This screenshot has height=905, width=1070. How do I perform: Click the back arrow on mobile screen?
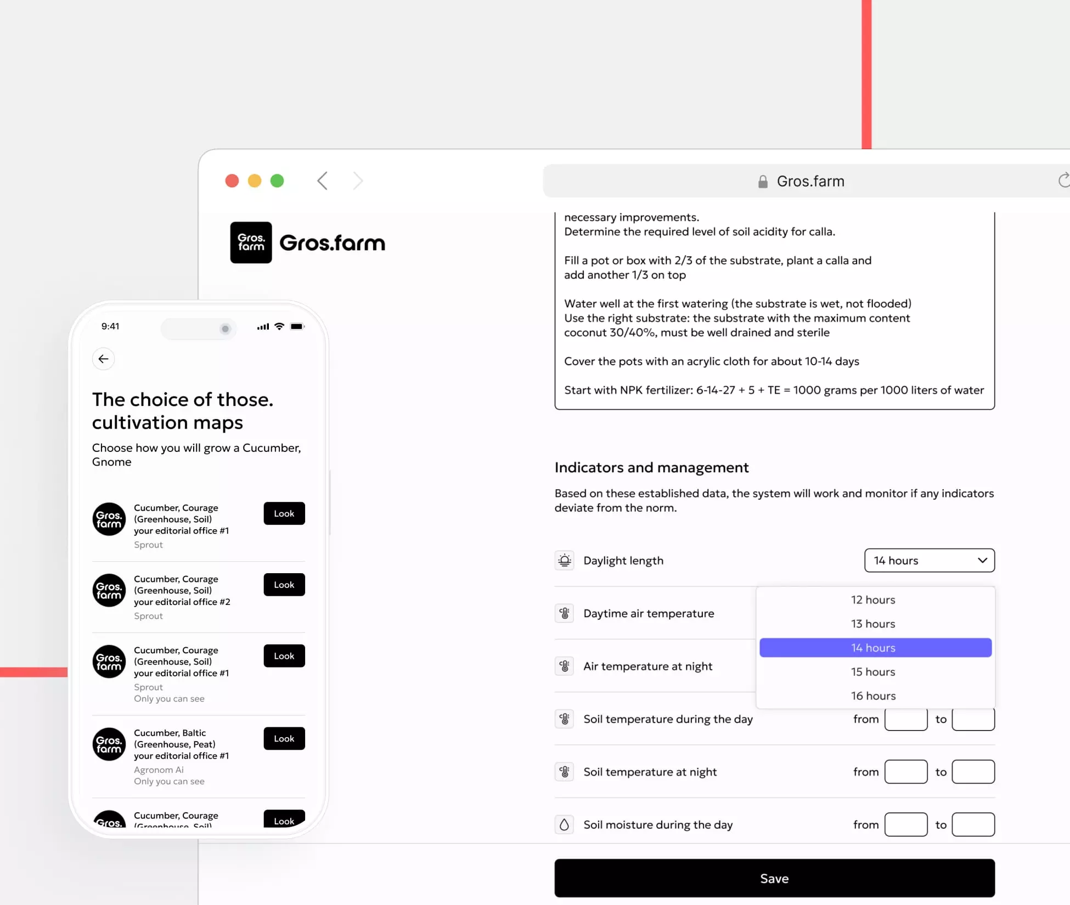(x=103, y=358)
